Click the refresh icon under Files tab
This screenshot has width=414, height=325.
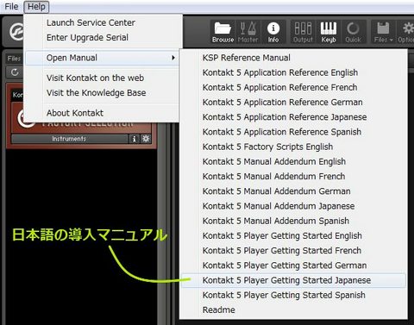15,72
